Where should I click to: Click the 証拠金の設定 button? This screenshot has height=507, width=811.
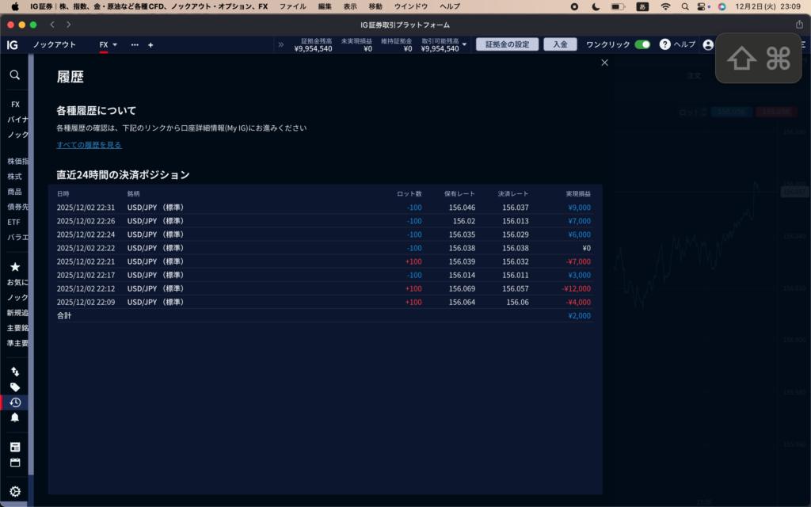coord(507,45)
